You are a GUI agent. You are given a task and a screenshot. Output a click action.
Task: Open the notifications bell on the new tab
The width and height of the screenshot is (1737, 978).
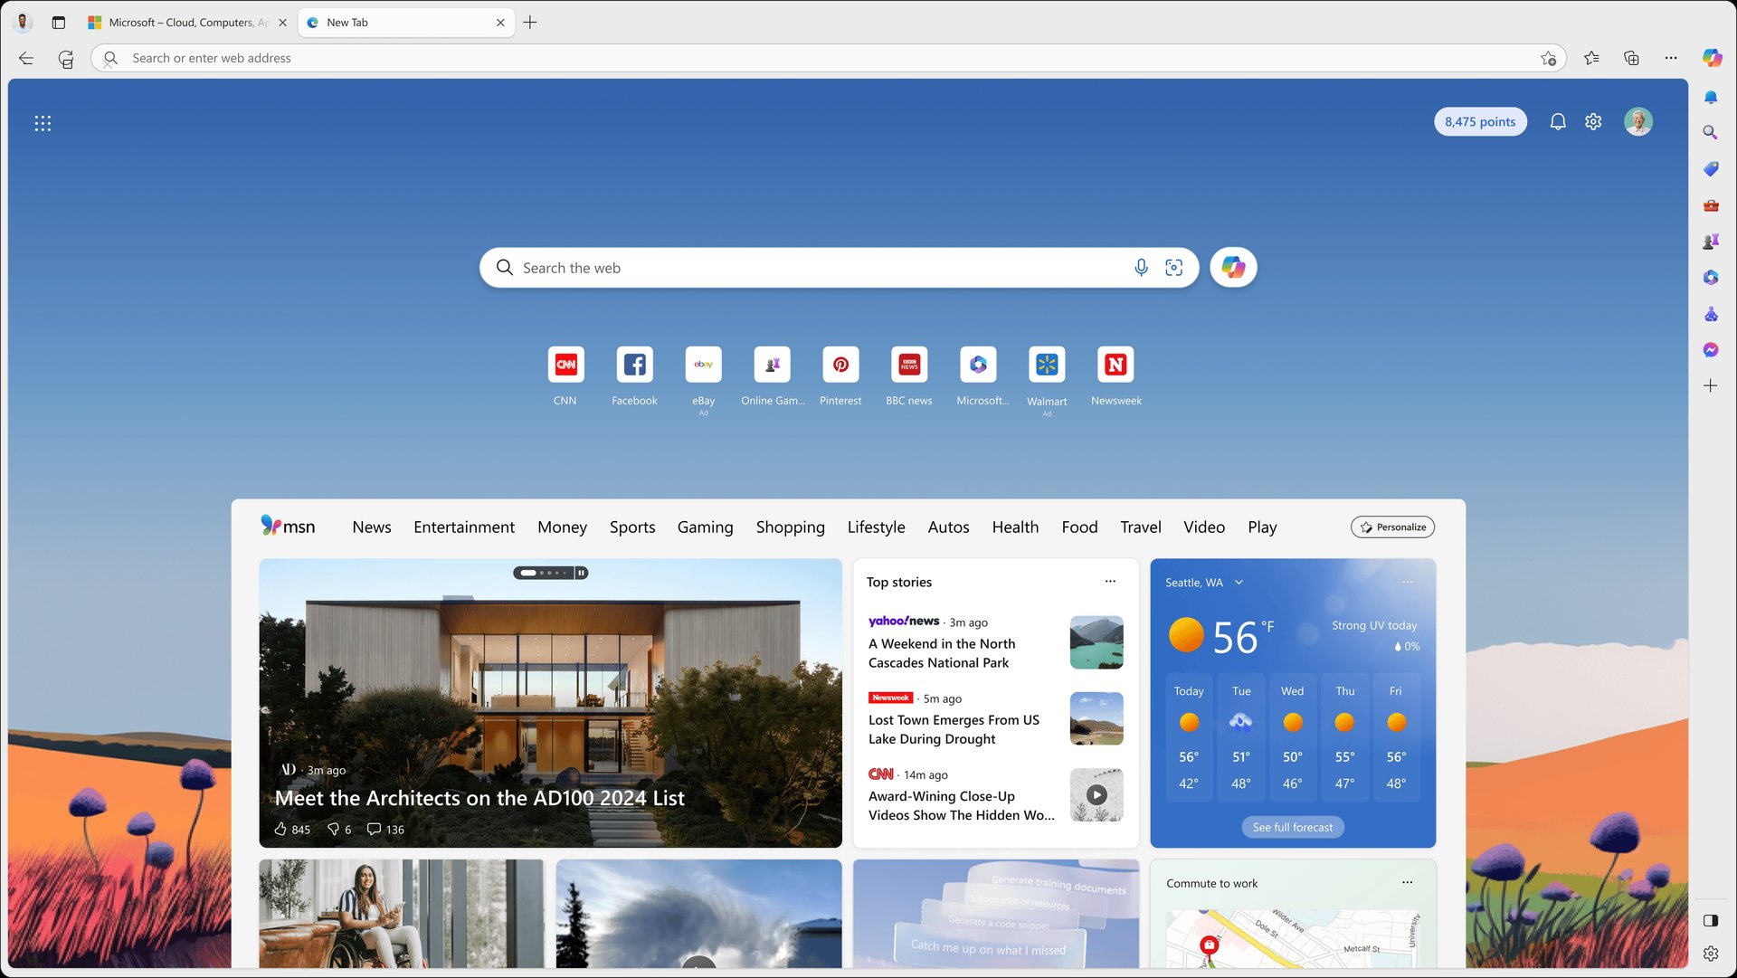tap(1558, 120)
